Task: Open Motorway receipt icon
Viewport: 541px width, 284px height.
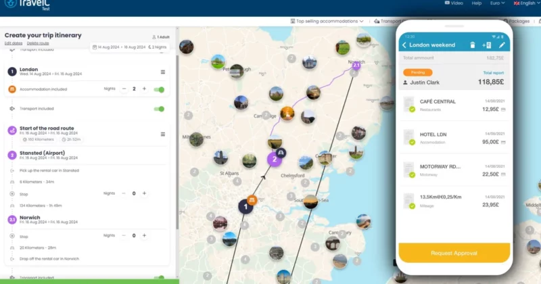Action: coord(409,170)
